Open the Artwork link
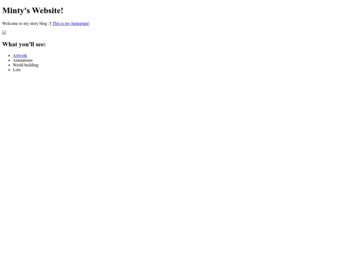 pyautogui.click(x=20, y=56)
